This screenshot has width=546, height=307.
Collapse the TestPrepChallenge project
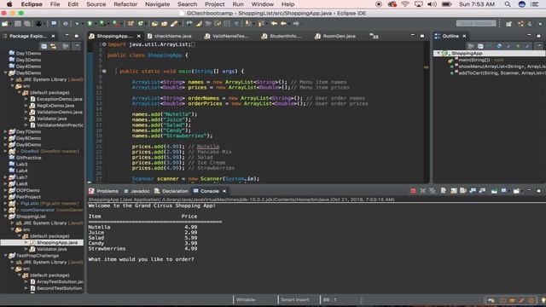[x=6, y=256]
